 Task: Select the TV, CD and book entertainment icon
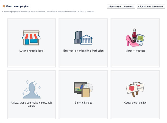coord(83,89)
